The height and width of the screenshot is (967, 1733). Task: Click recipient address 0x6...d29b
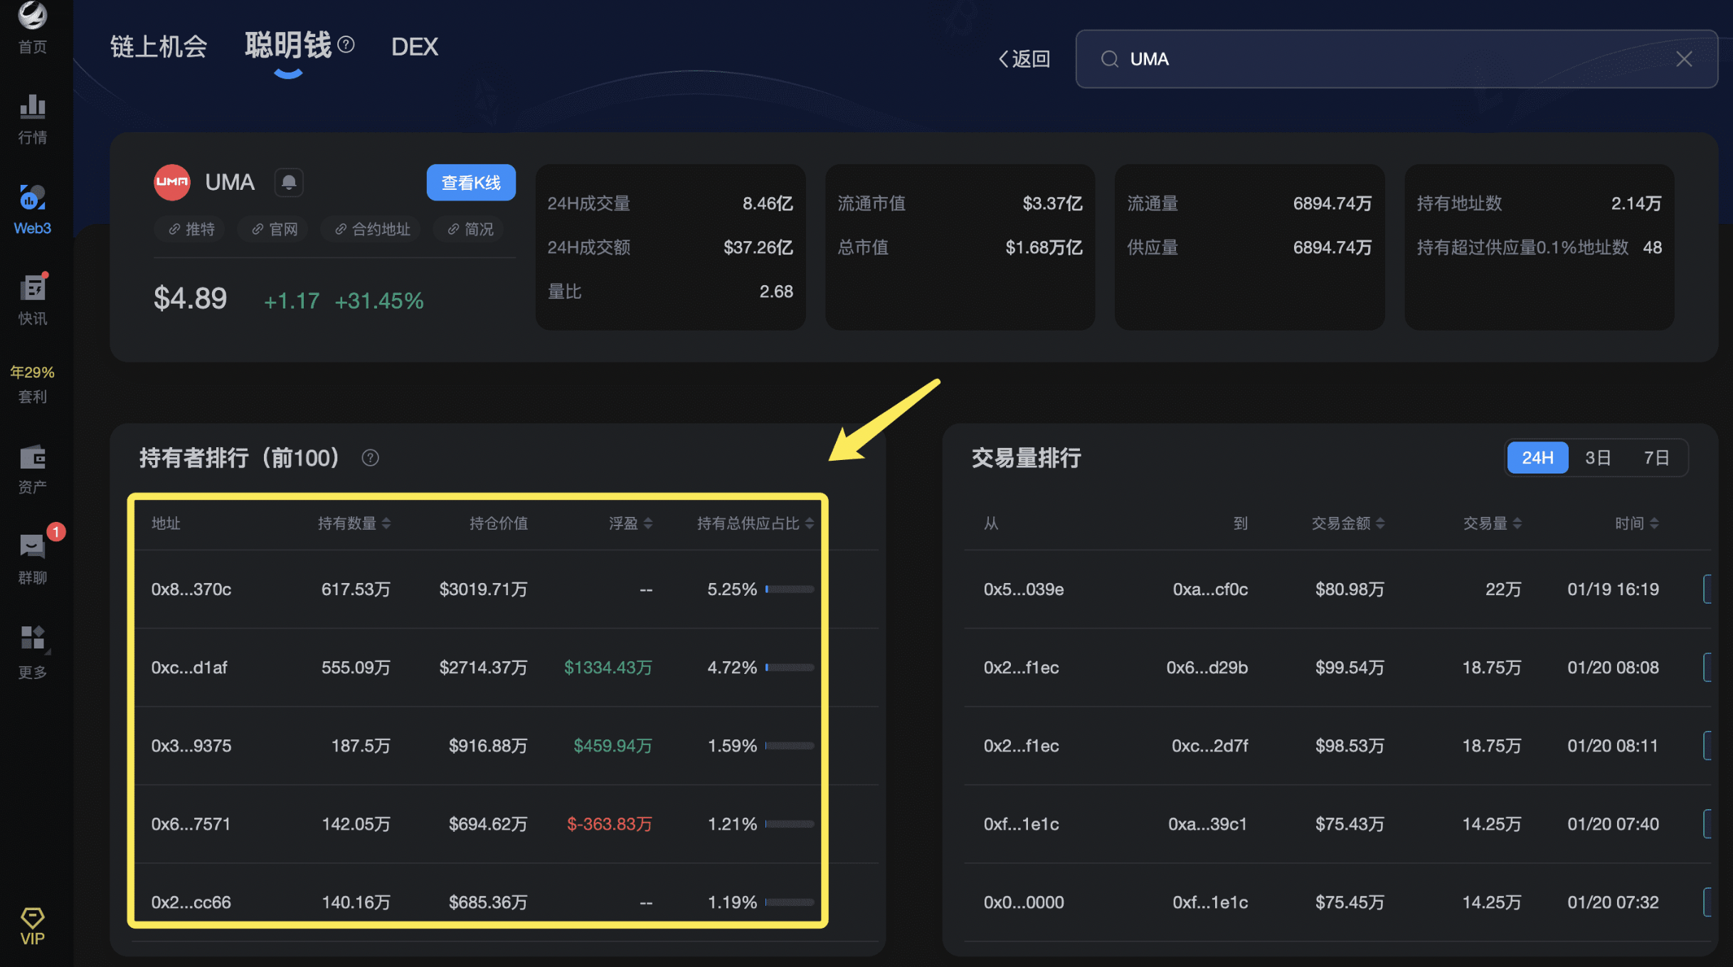point(1207,668)
